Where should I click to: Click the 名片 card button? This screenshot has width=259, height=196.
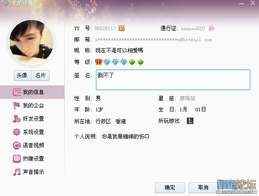40,75
